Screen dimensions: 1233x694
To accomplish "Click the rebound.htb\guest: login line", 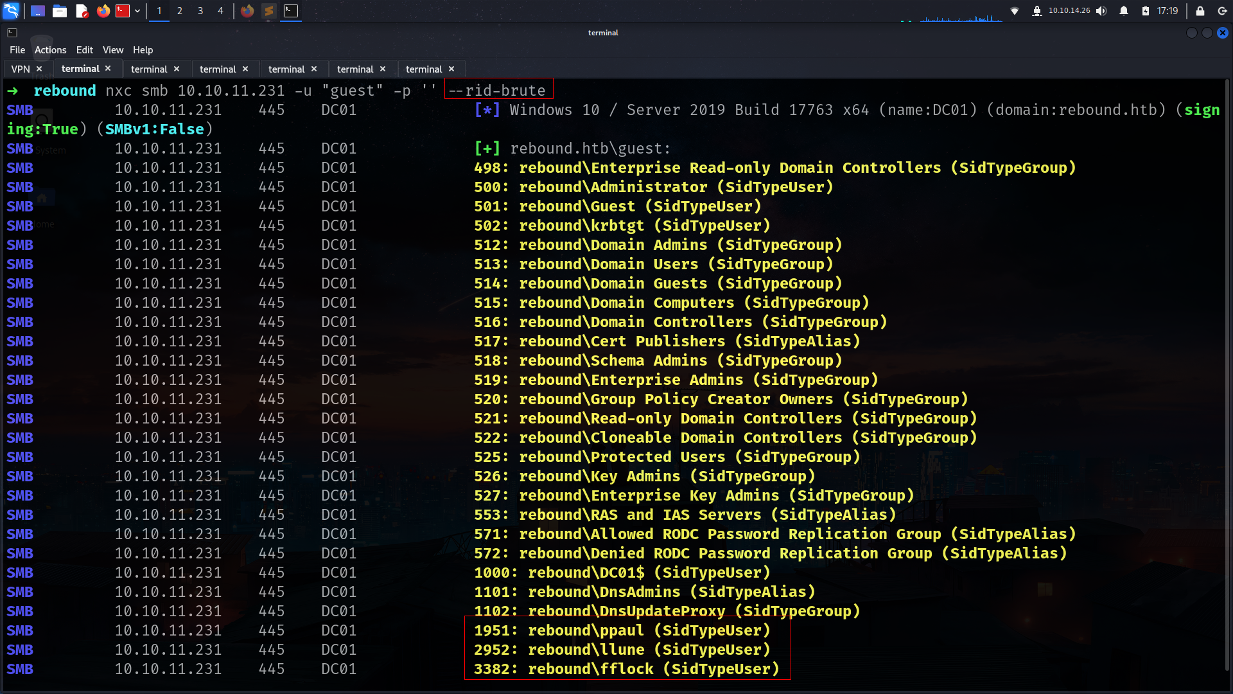I will point(573,148).
